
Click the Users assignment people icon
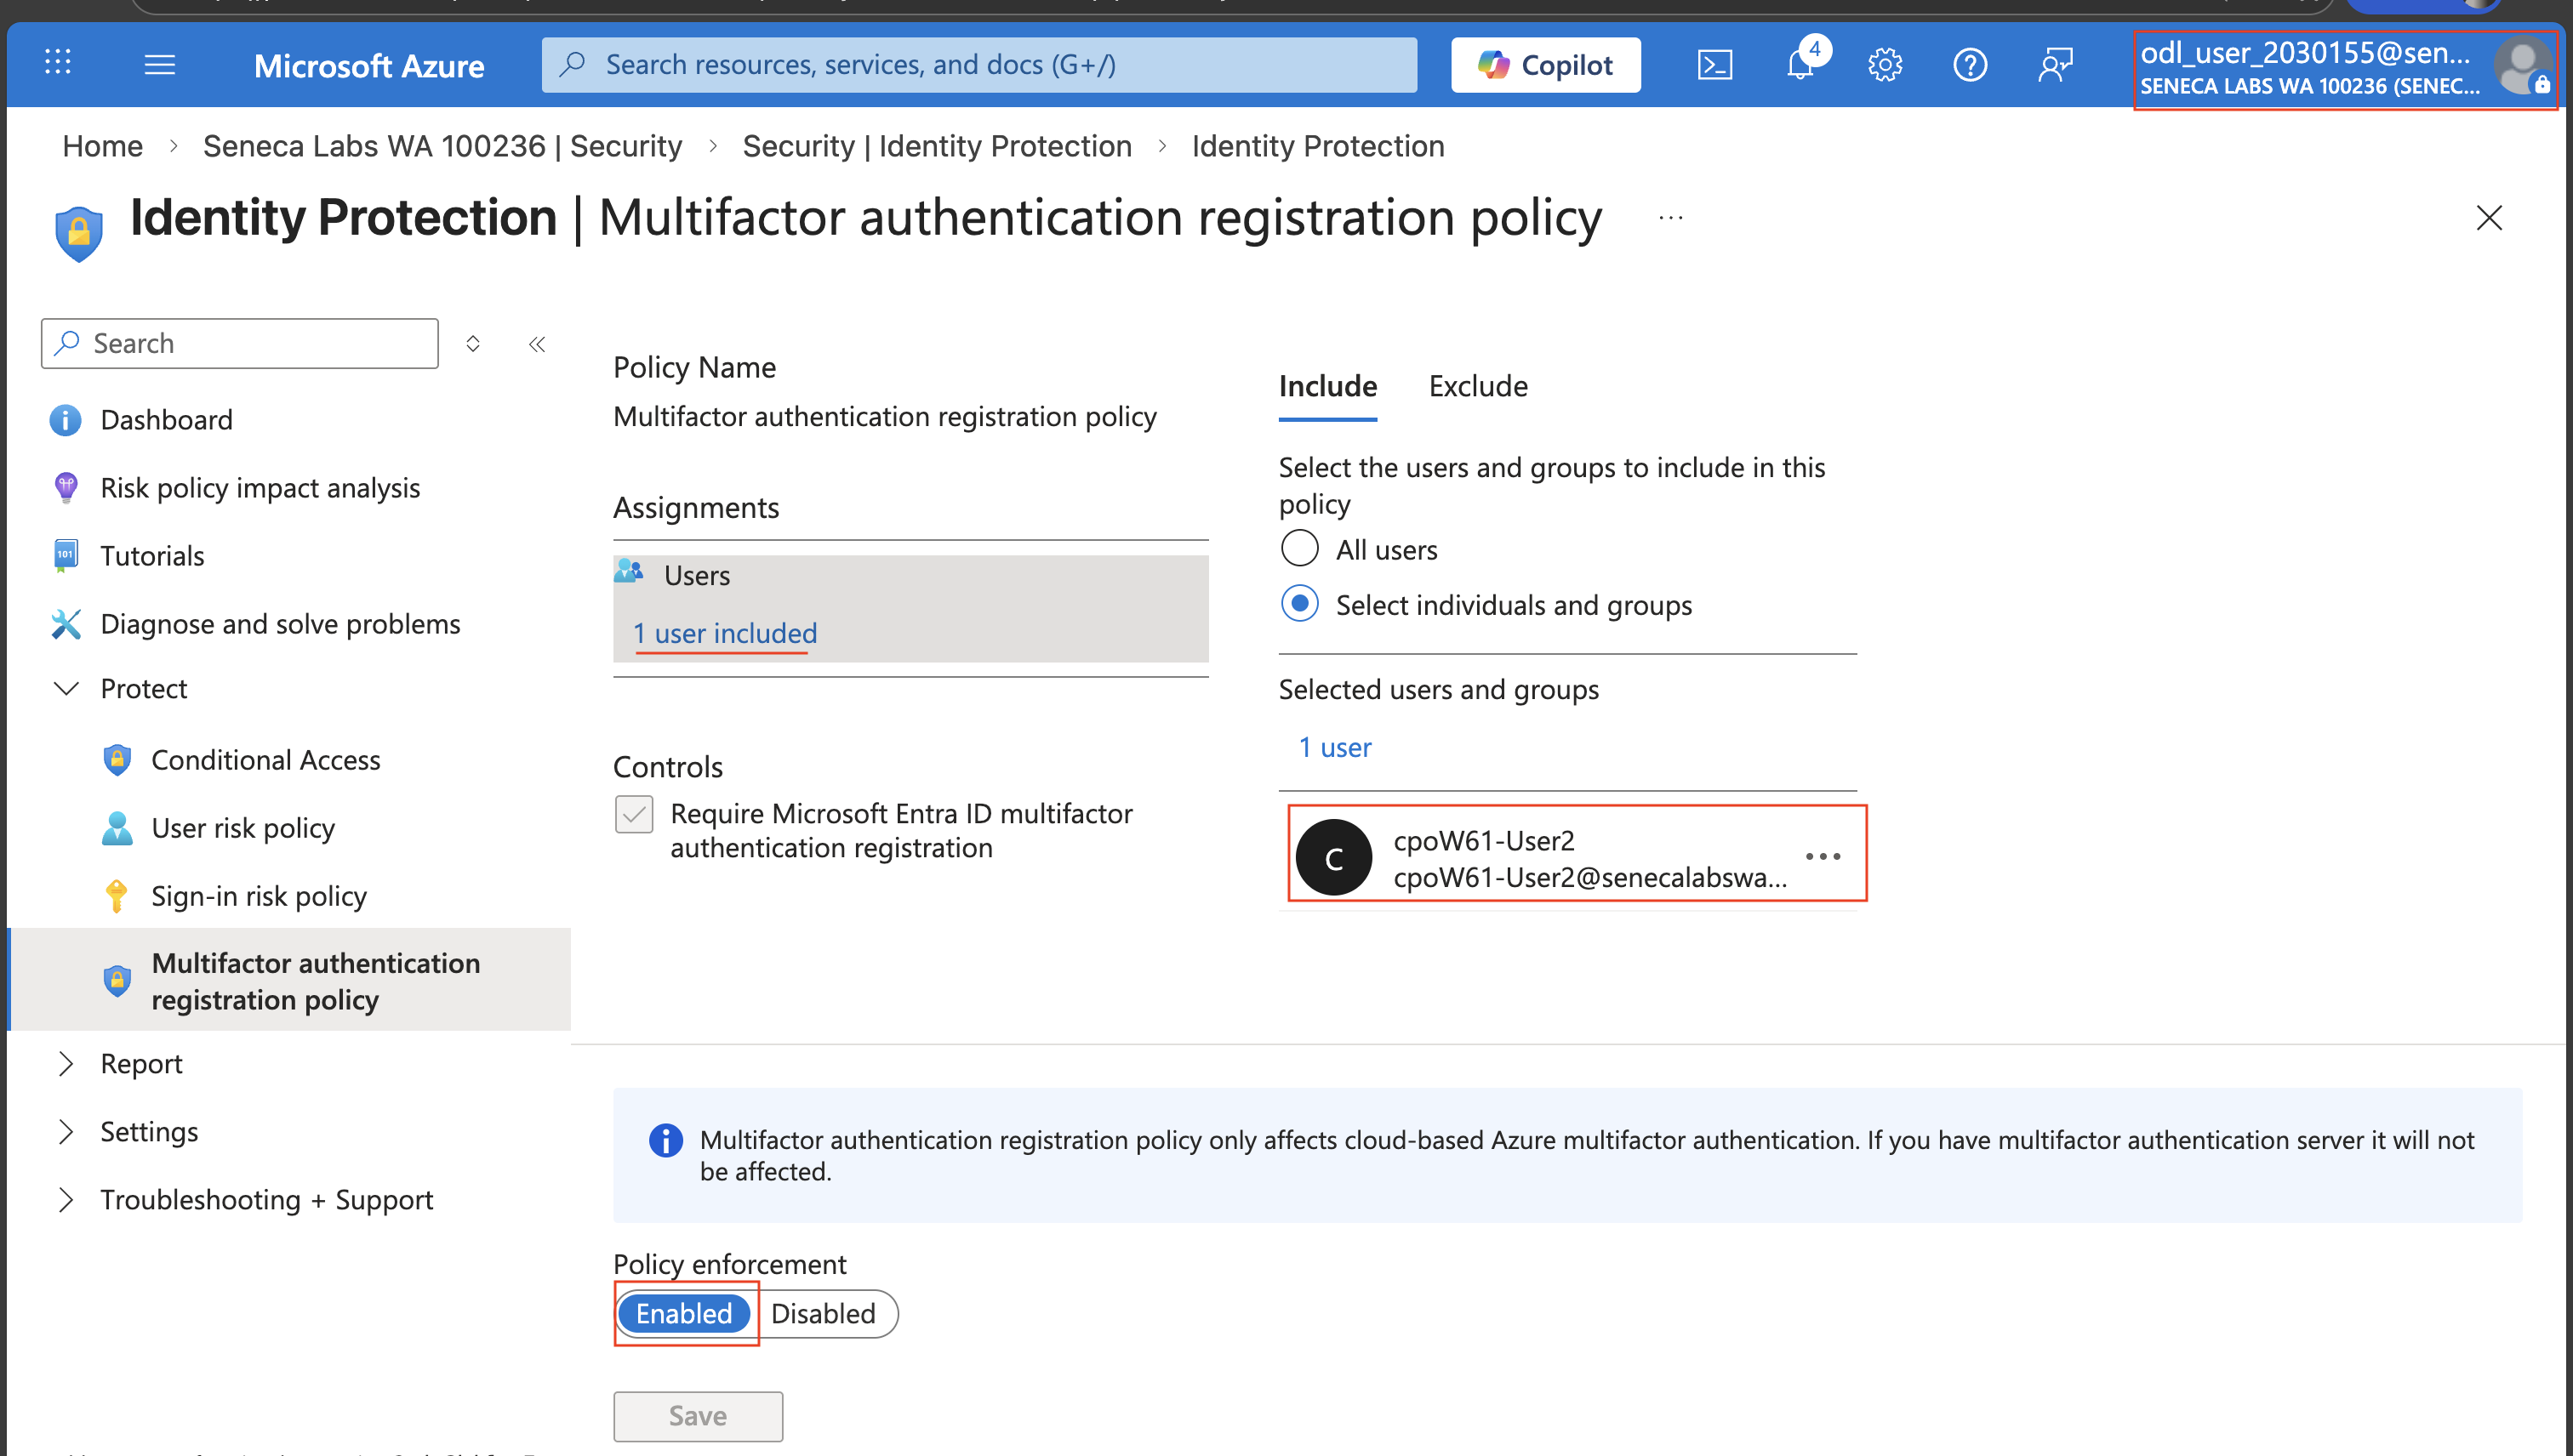click(x=628, y=572)
